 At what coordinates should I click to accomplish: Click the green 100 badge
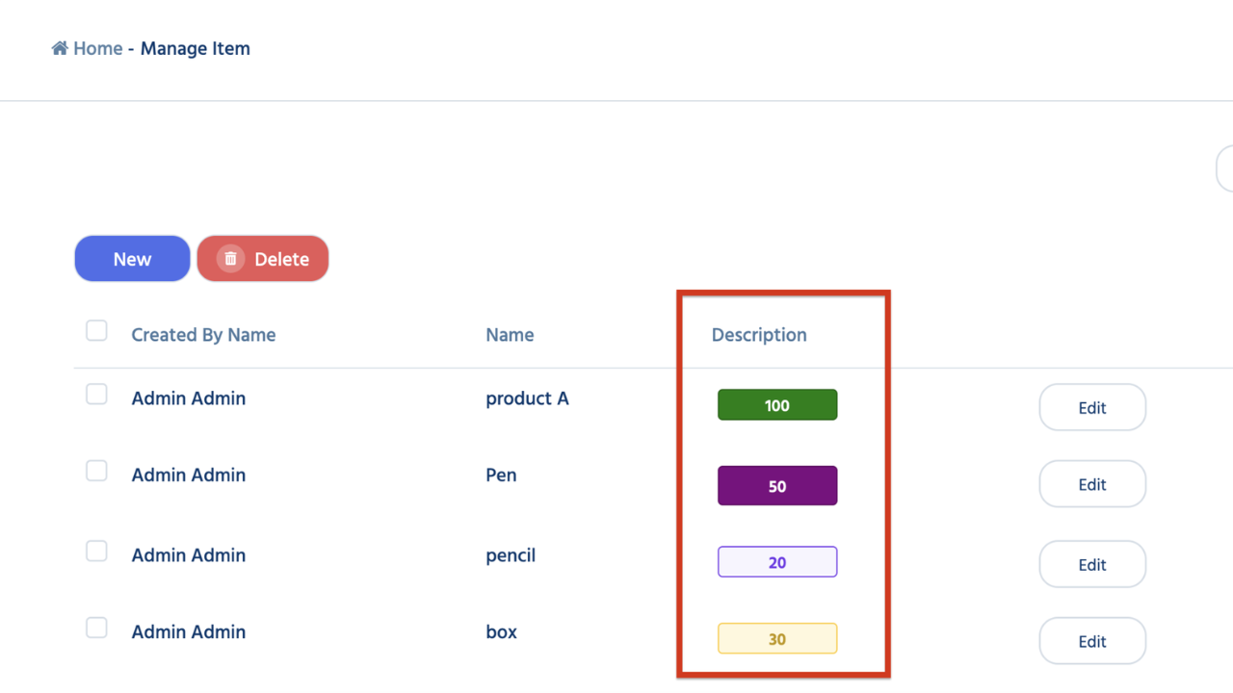tap(777, 405)
